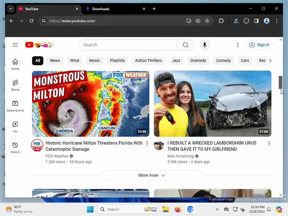Open FOX Weather channel avatar
This screenshot has width=288, height=216.
[x=37, y=145]
